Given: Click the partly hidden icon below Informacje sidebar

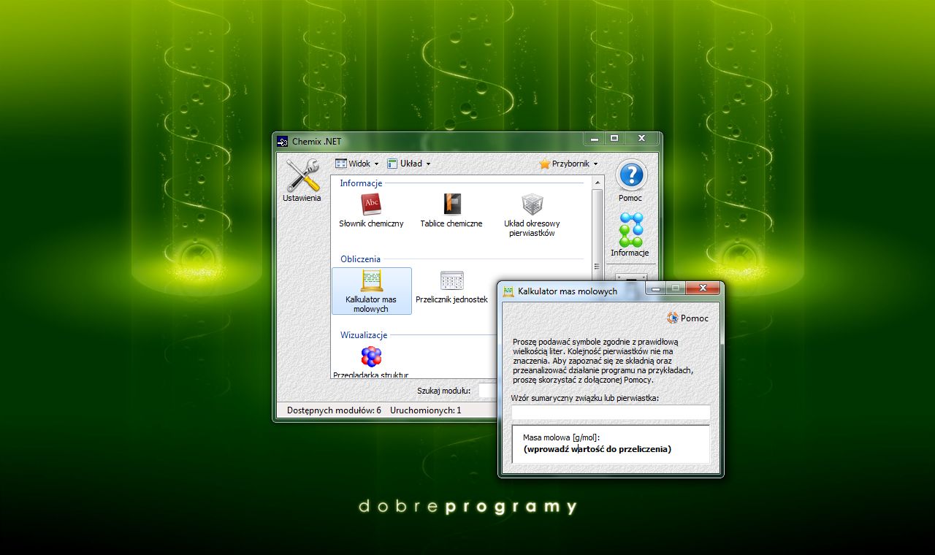Looking at the screenshot, I should point(631,277).
